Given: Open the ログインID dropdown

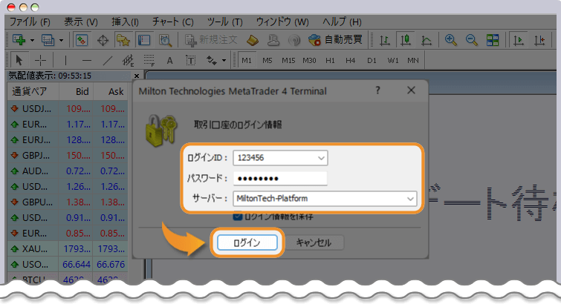Looking at the screenshot, I should coord(321,158).
